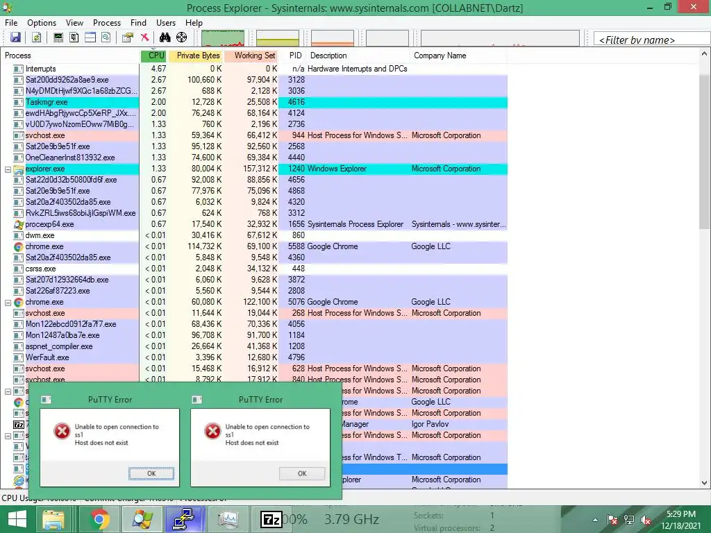Open the Process menu
The height and width of the screenshot is (533, 711).
click(x=107, y=23)
